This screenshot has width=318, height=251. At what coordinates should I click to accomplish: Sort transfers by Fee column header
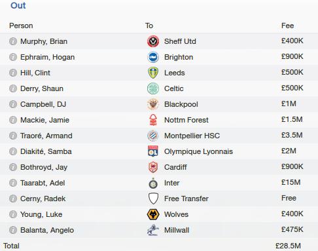coord(287,26)
